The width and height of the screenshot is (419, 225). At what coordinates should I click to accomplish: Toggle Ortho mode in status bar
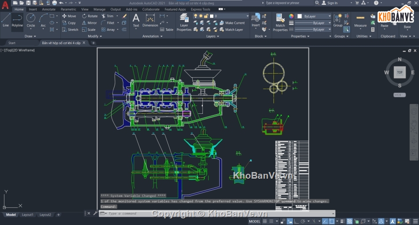pyautogui.click(x=296, y=221)
